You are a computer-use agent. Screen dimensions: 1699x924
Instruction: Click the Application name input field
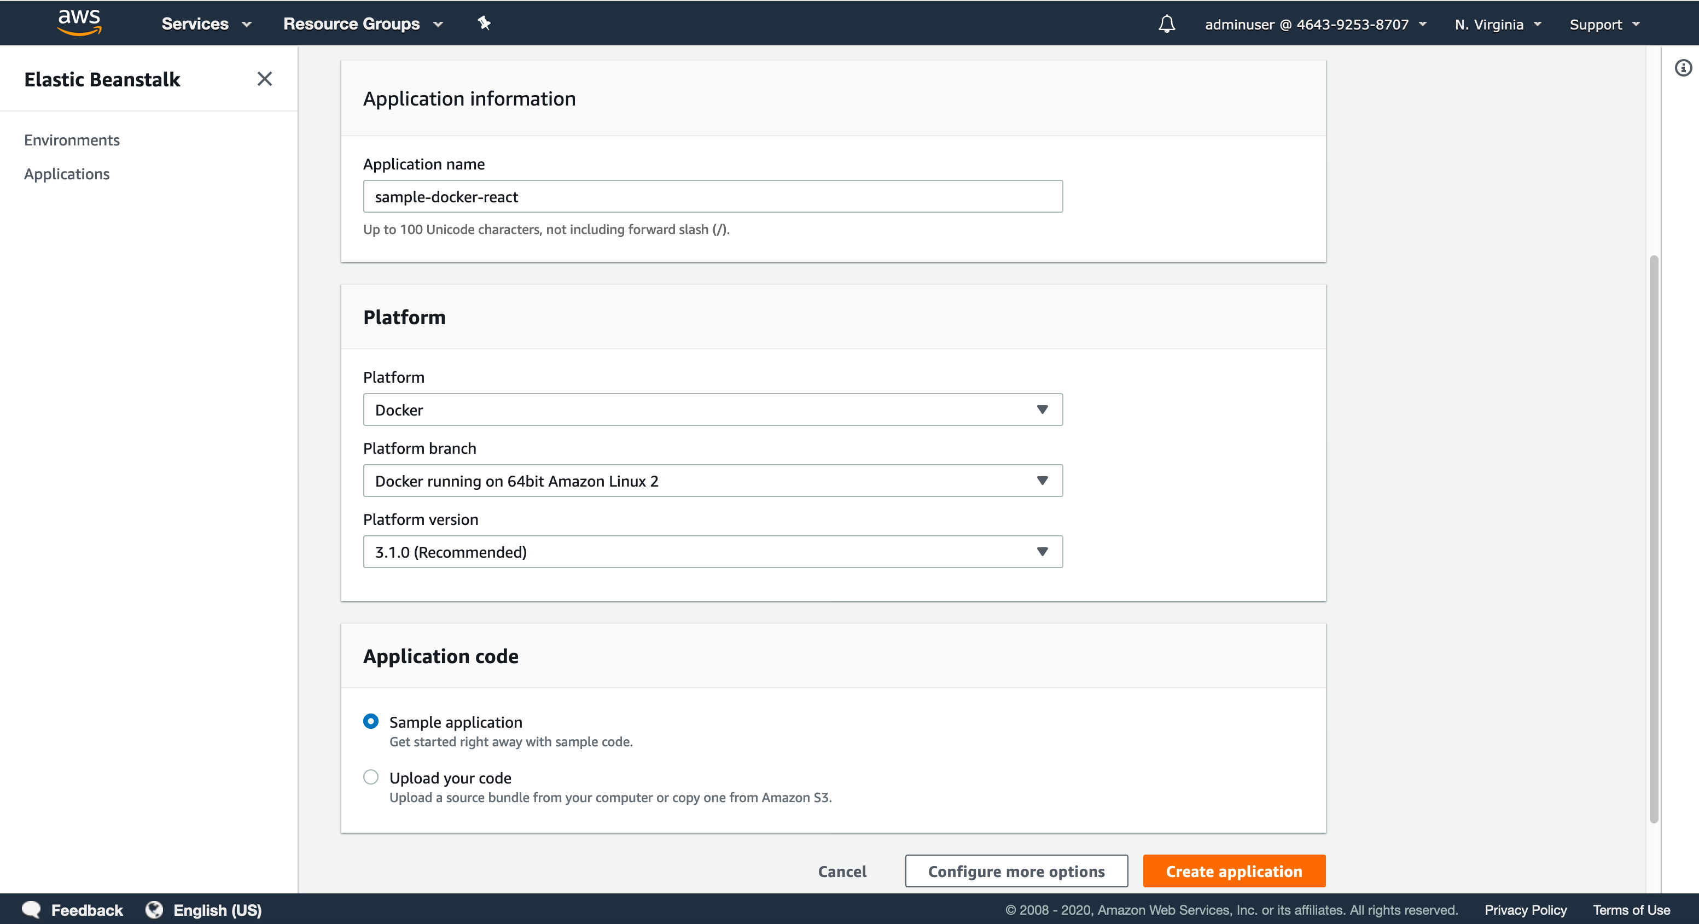click(x=712, y=196)
